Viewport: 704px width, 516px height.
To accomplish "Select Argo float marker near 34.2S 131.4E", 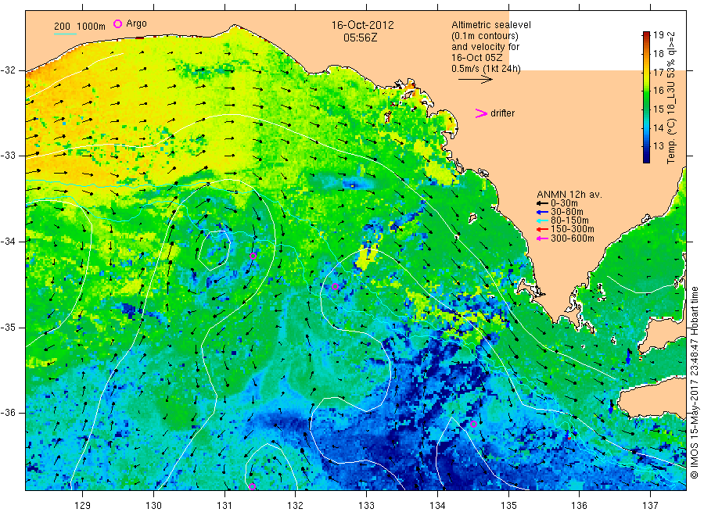I will [x=253, y=256].
